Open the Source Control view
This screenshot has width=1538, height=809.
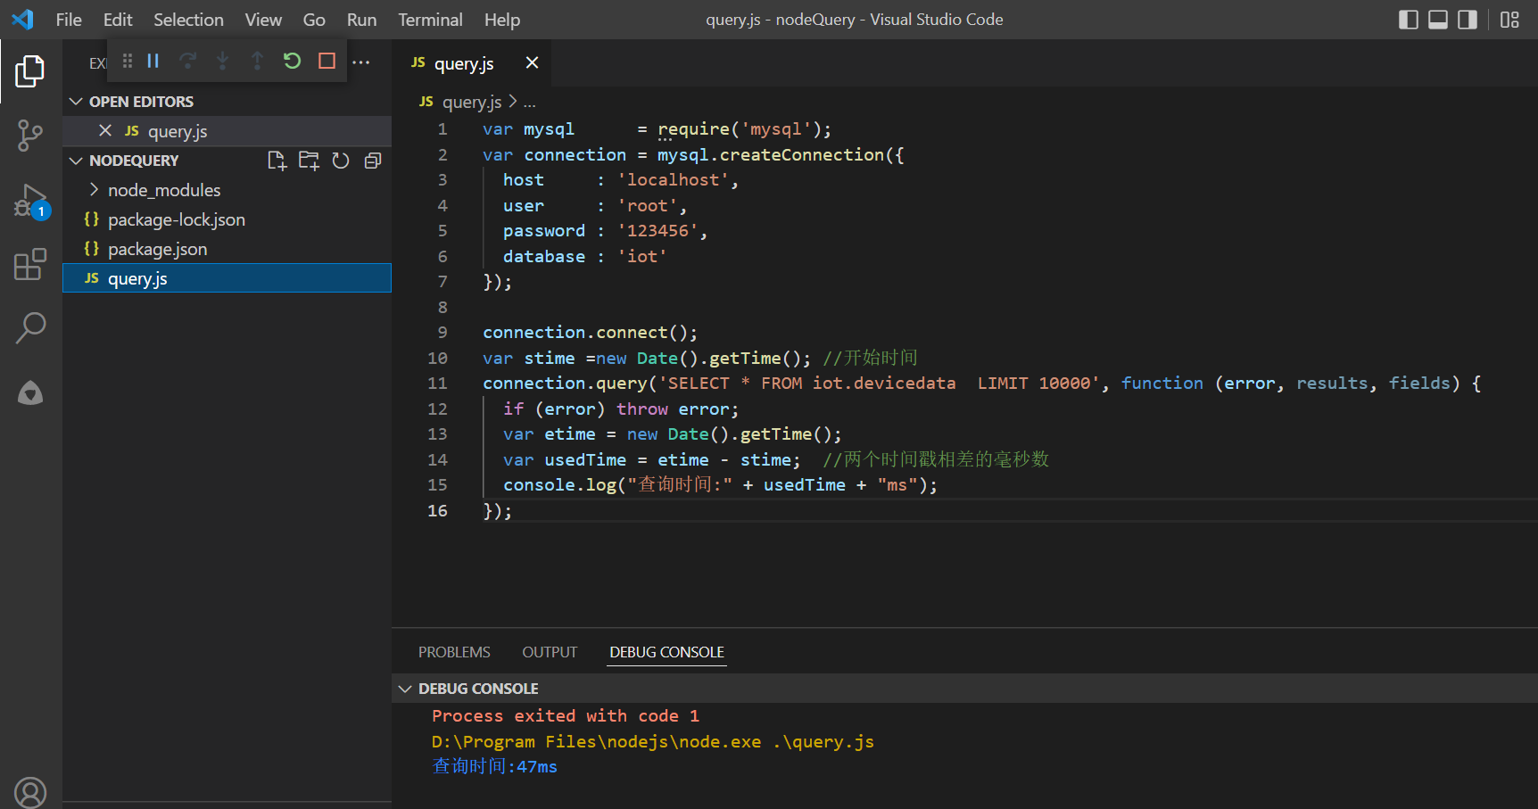point(30,136)
